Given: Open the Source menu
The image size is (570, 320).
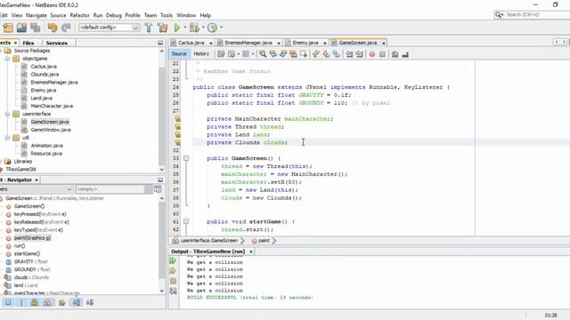Looking at the screenshot, I should pyautogui.click(x=58, y=15).
